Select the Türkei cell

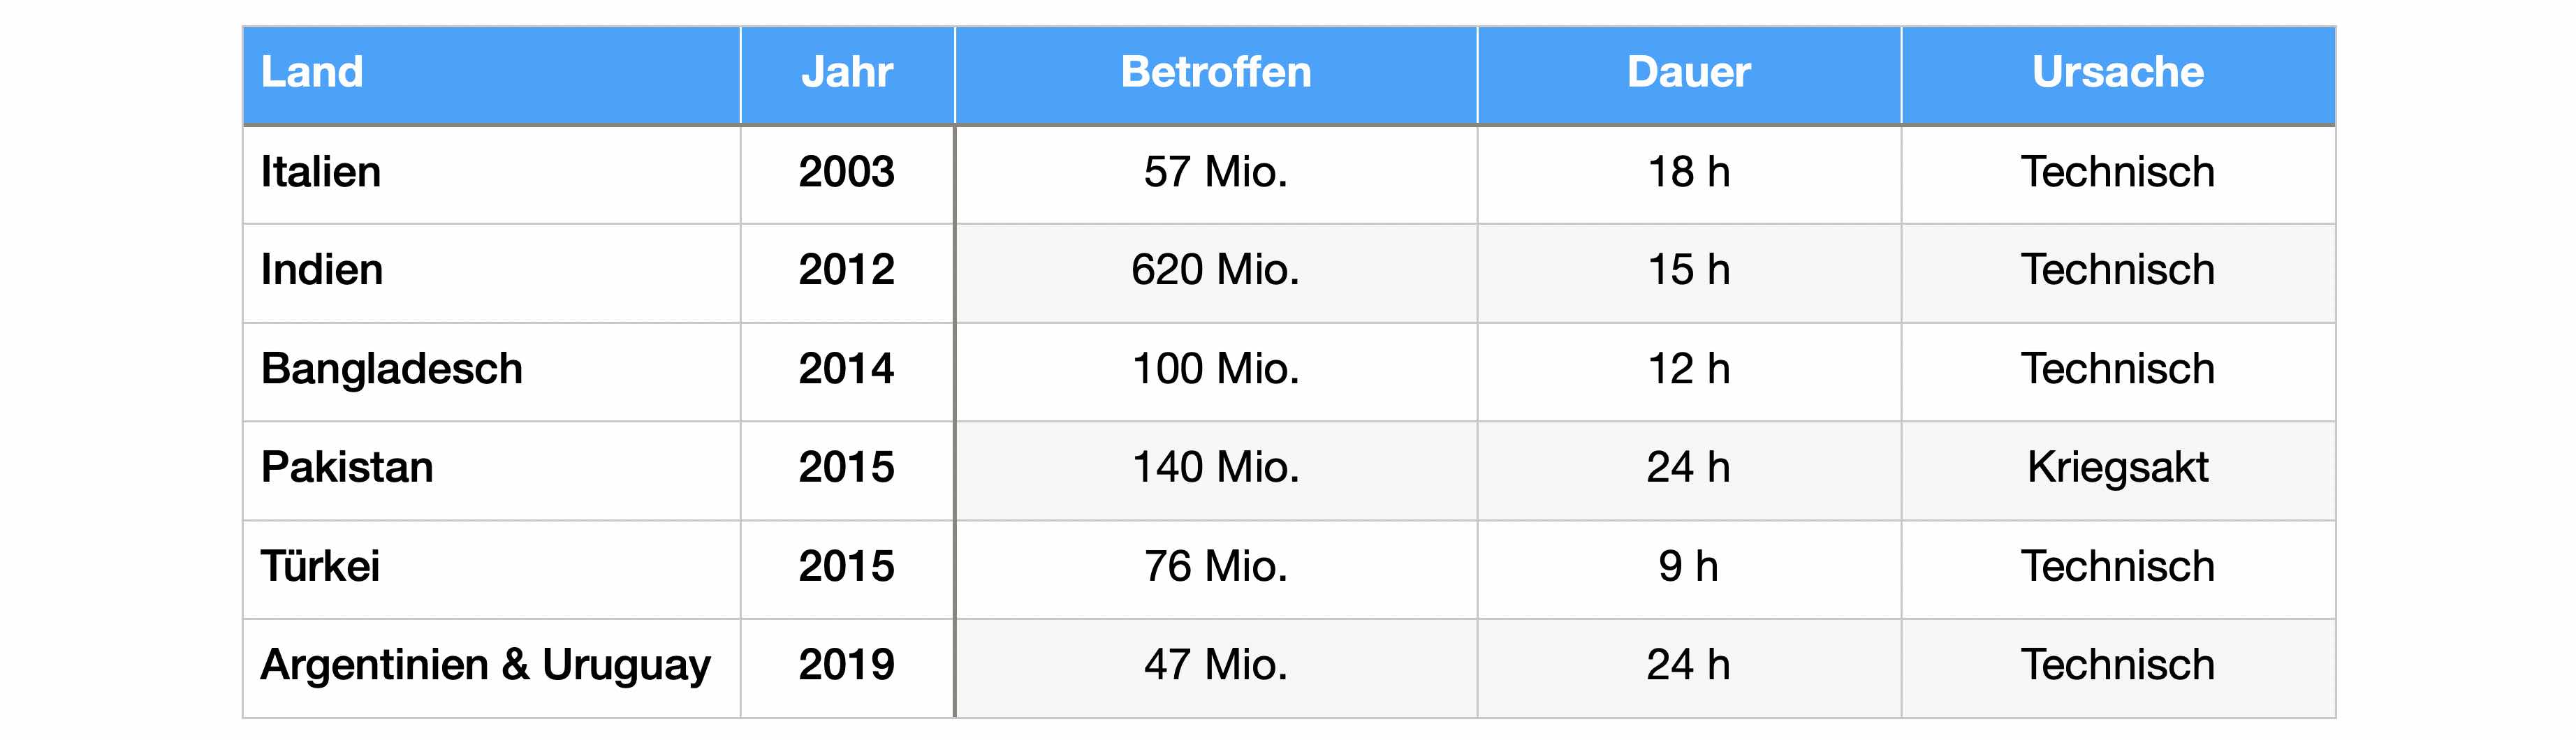point(491,568)
